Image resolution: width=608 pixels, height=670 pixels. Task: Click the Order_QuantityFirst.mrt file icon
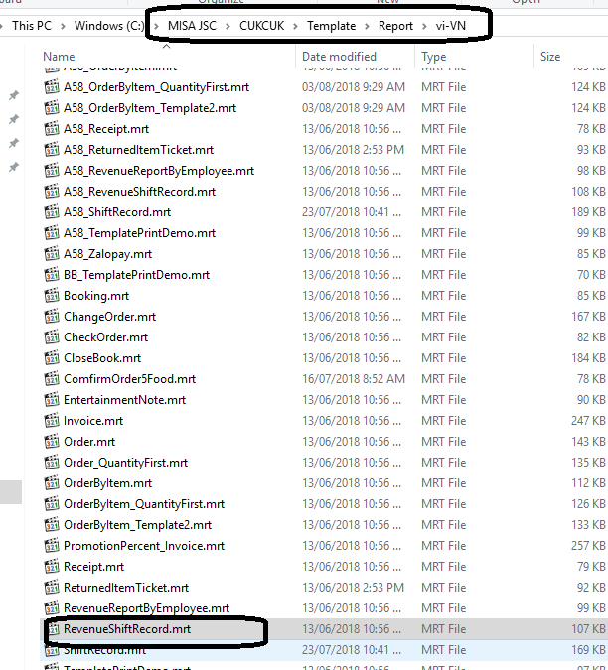pyautogui.click(x=52, y=462)
